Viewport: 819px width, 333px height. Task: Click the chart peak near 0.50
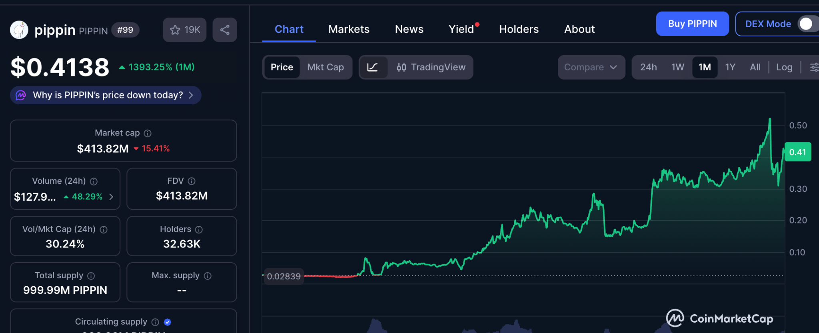coord(770,119)
